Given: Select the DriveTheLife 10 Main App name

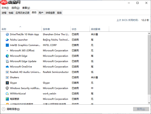Looking at the screenshot, I should pyautogui.click(x=24, y=34).
